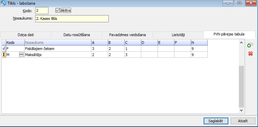Click the green add row icon
The image size is (258, 127).
click(250, 45)
